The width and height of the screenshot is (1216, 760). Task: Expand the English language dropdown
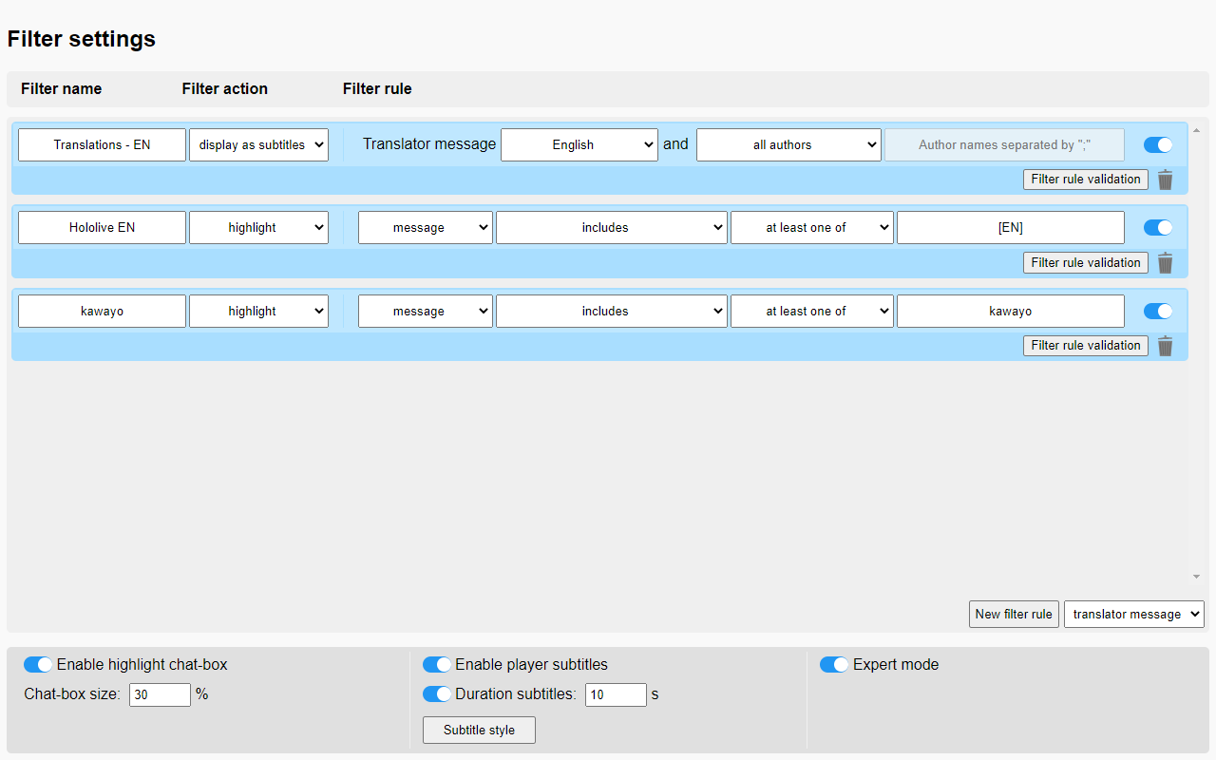coord(579,145)
